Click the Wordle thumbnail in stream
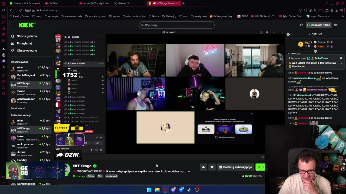Viewport: 346px width, 194px height. (206, 129)
